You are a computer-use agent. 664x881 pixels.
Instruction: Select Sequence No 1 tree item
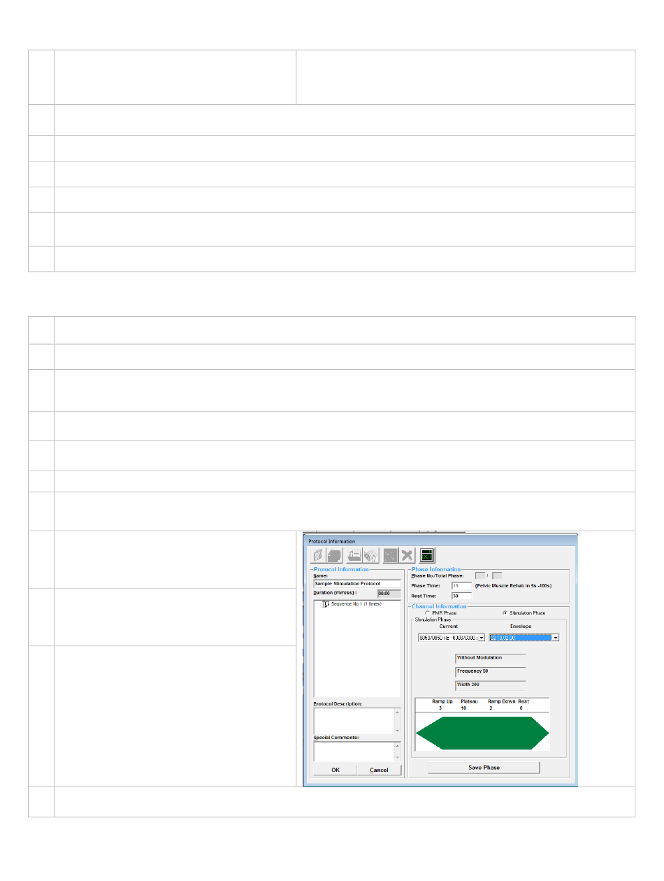click(x=358, y=603)
